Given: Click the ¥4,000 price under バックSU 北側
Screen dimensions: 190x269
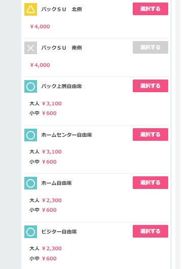Looking at the screenshot, I should tap(40, 26).
